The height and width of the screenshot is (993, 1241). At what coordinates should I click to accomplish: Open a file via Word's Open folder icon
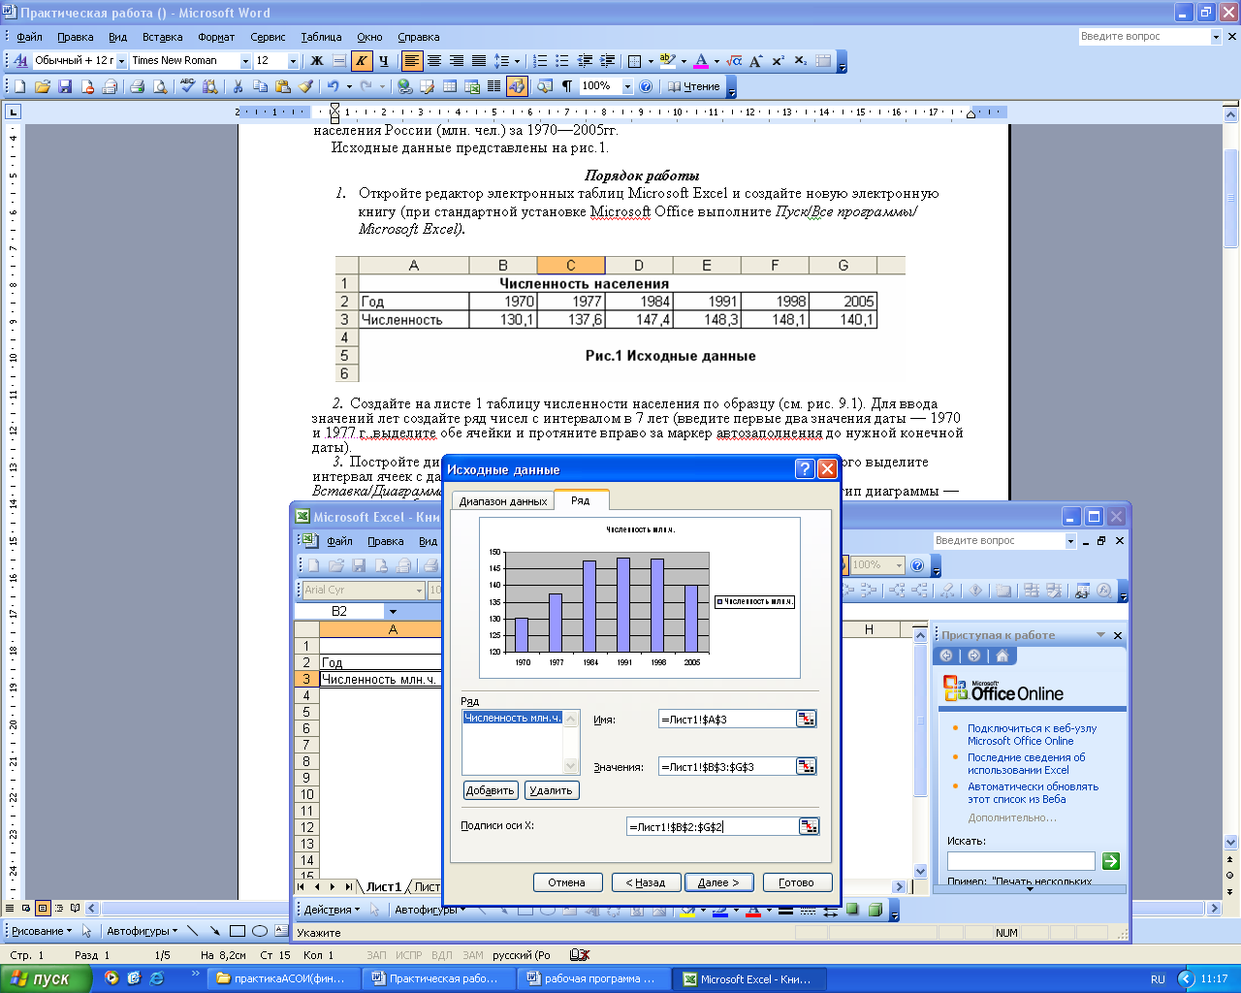43,86
